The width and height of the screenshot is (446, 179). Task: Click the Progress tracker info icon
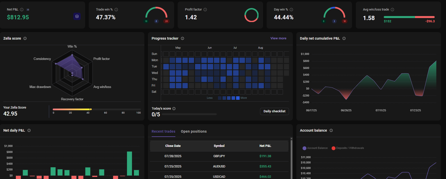coord(182,38)
